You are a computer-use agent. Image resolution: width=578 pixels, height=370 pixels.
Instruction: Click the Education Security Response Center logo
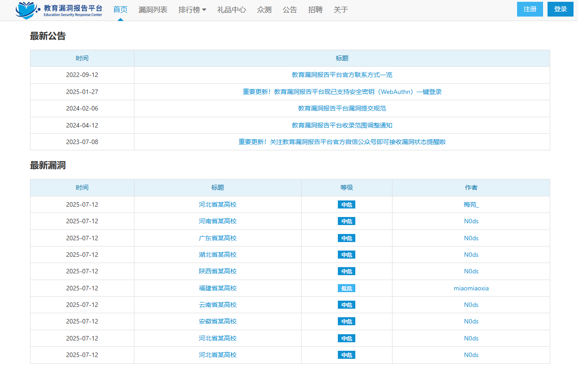(59, 10)
